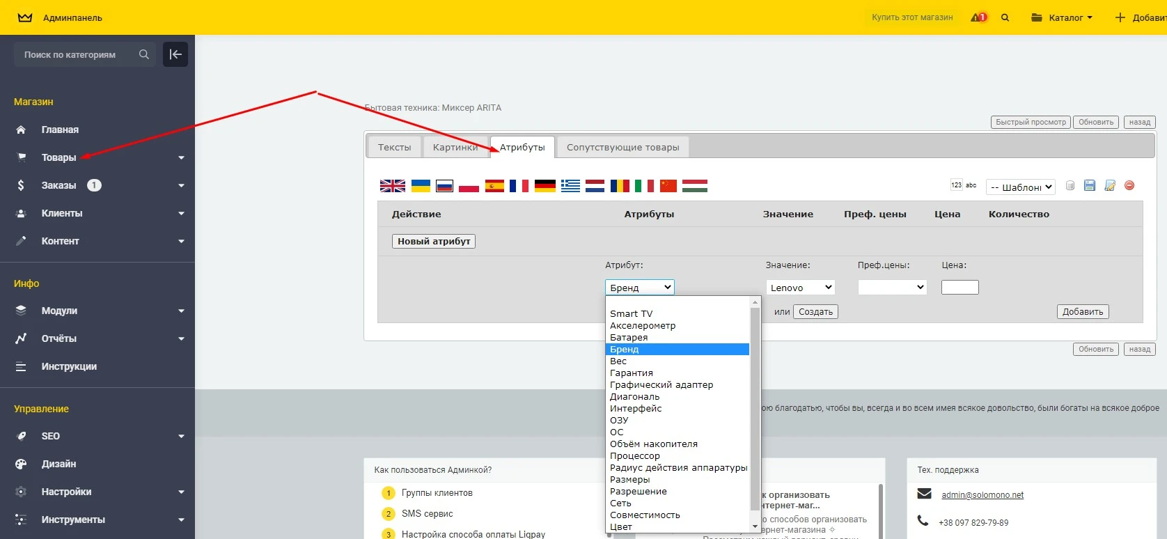Click the red circle delete icon
The image size is (1167, 539).
click(1129, 185)
